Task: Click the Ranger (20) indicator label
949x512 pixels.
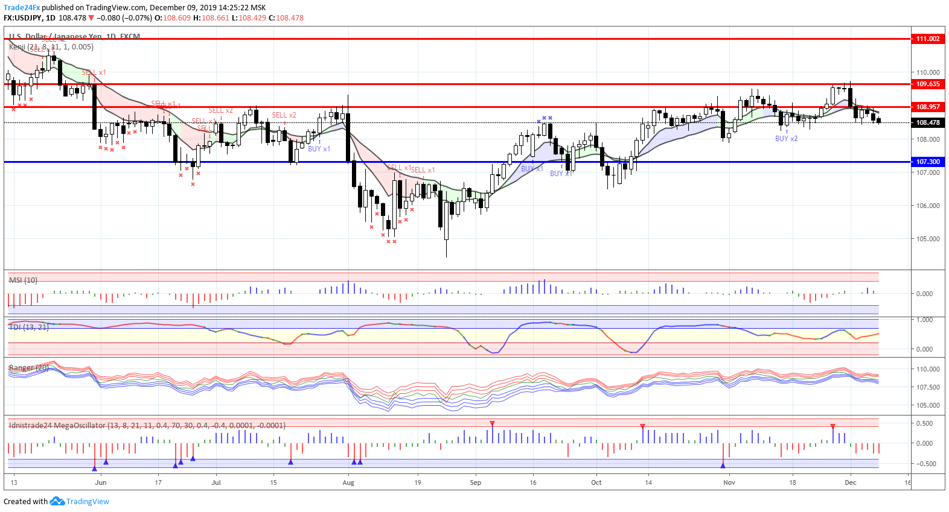Action: [x=28, y=368]
